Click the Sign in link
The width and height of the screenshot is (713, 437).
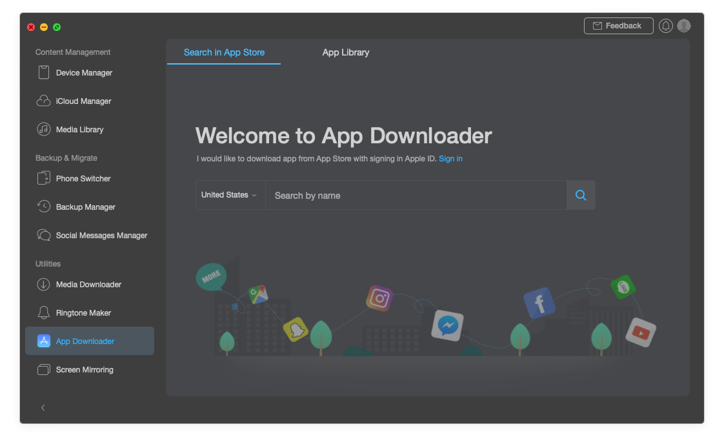(x=450, y=159)
